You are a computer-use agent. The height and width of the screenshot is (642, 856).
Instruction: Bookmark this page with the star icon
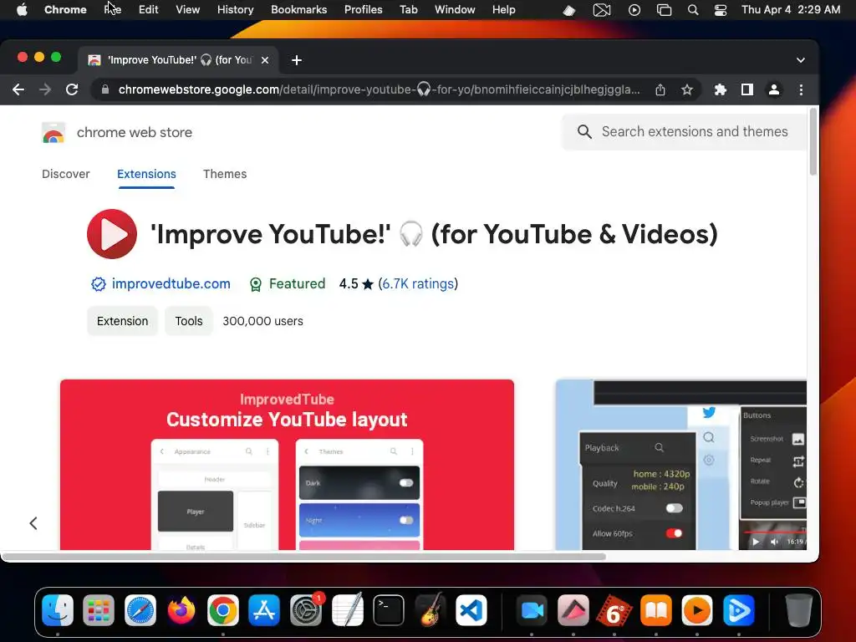(687, 89)
